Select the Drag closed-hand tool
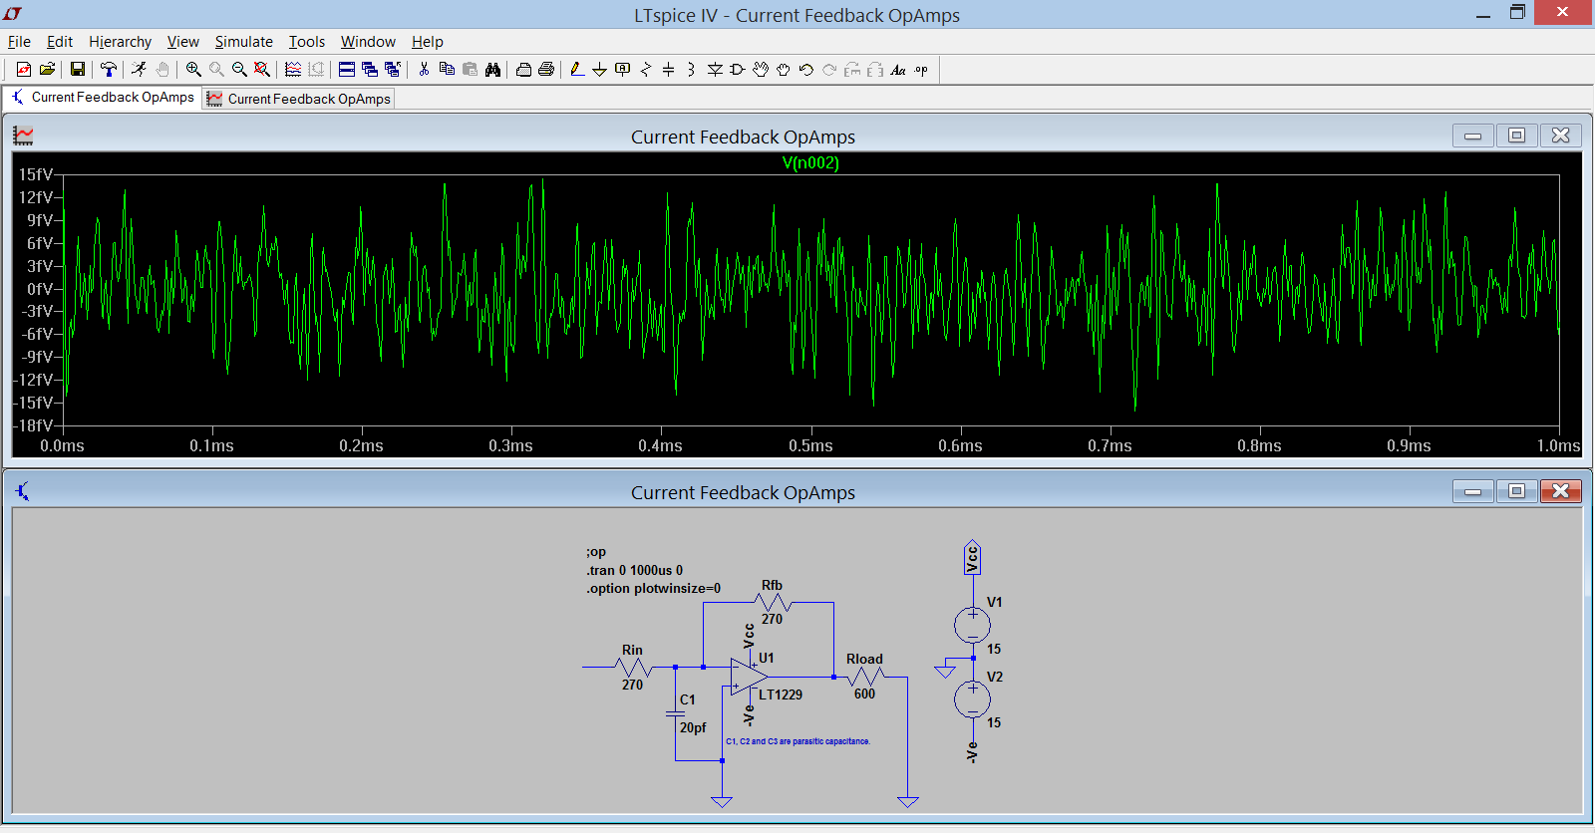1595x833 pixels. [784, 70]
